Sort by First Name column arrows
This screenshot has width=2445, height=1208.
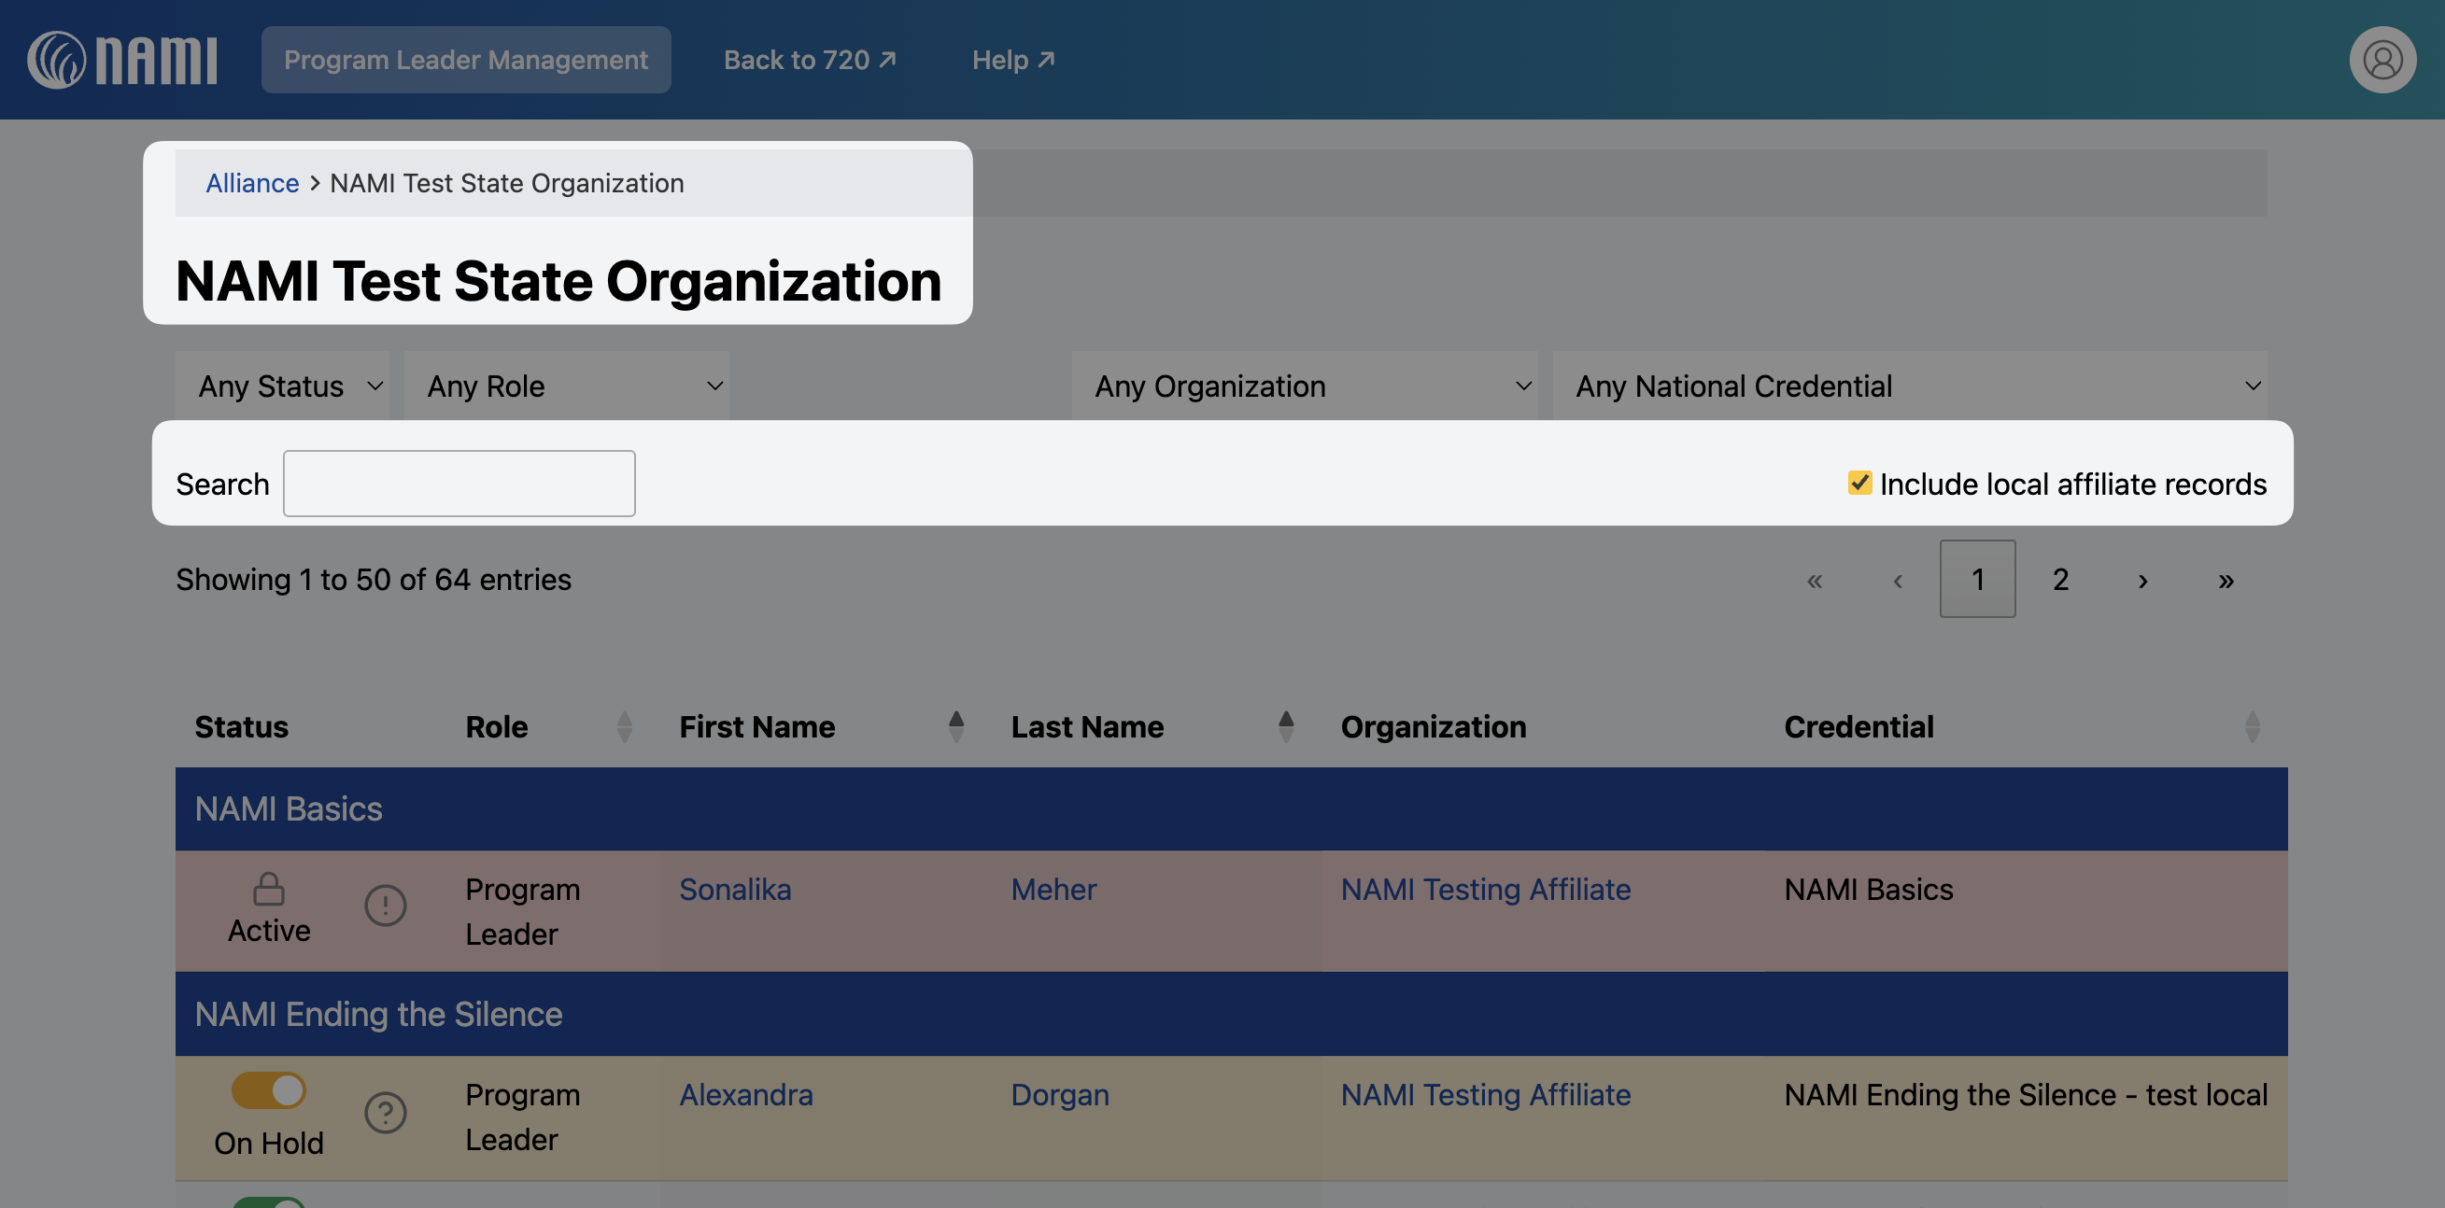pyautogui.click(x=955, y=727)
